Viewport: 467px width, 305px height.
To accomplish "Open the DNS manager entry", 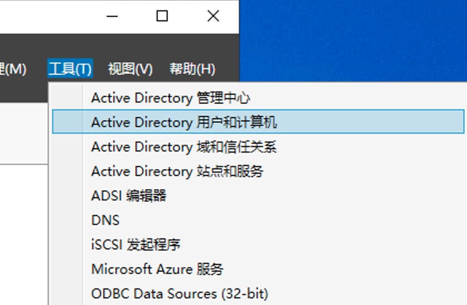I will [x=105, y=220].
